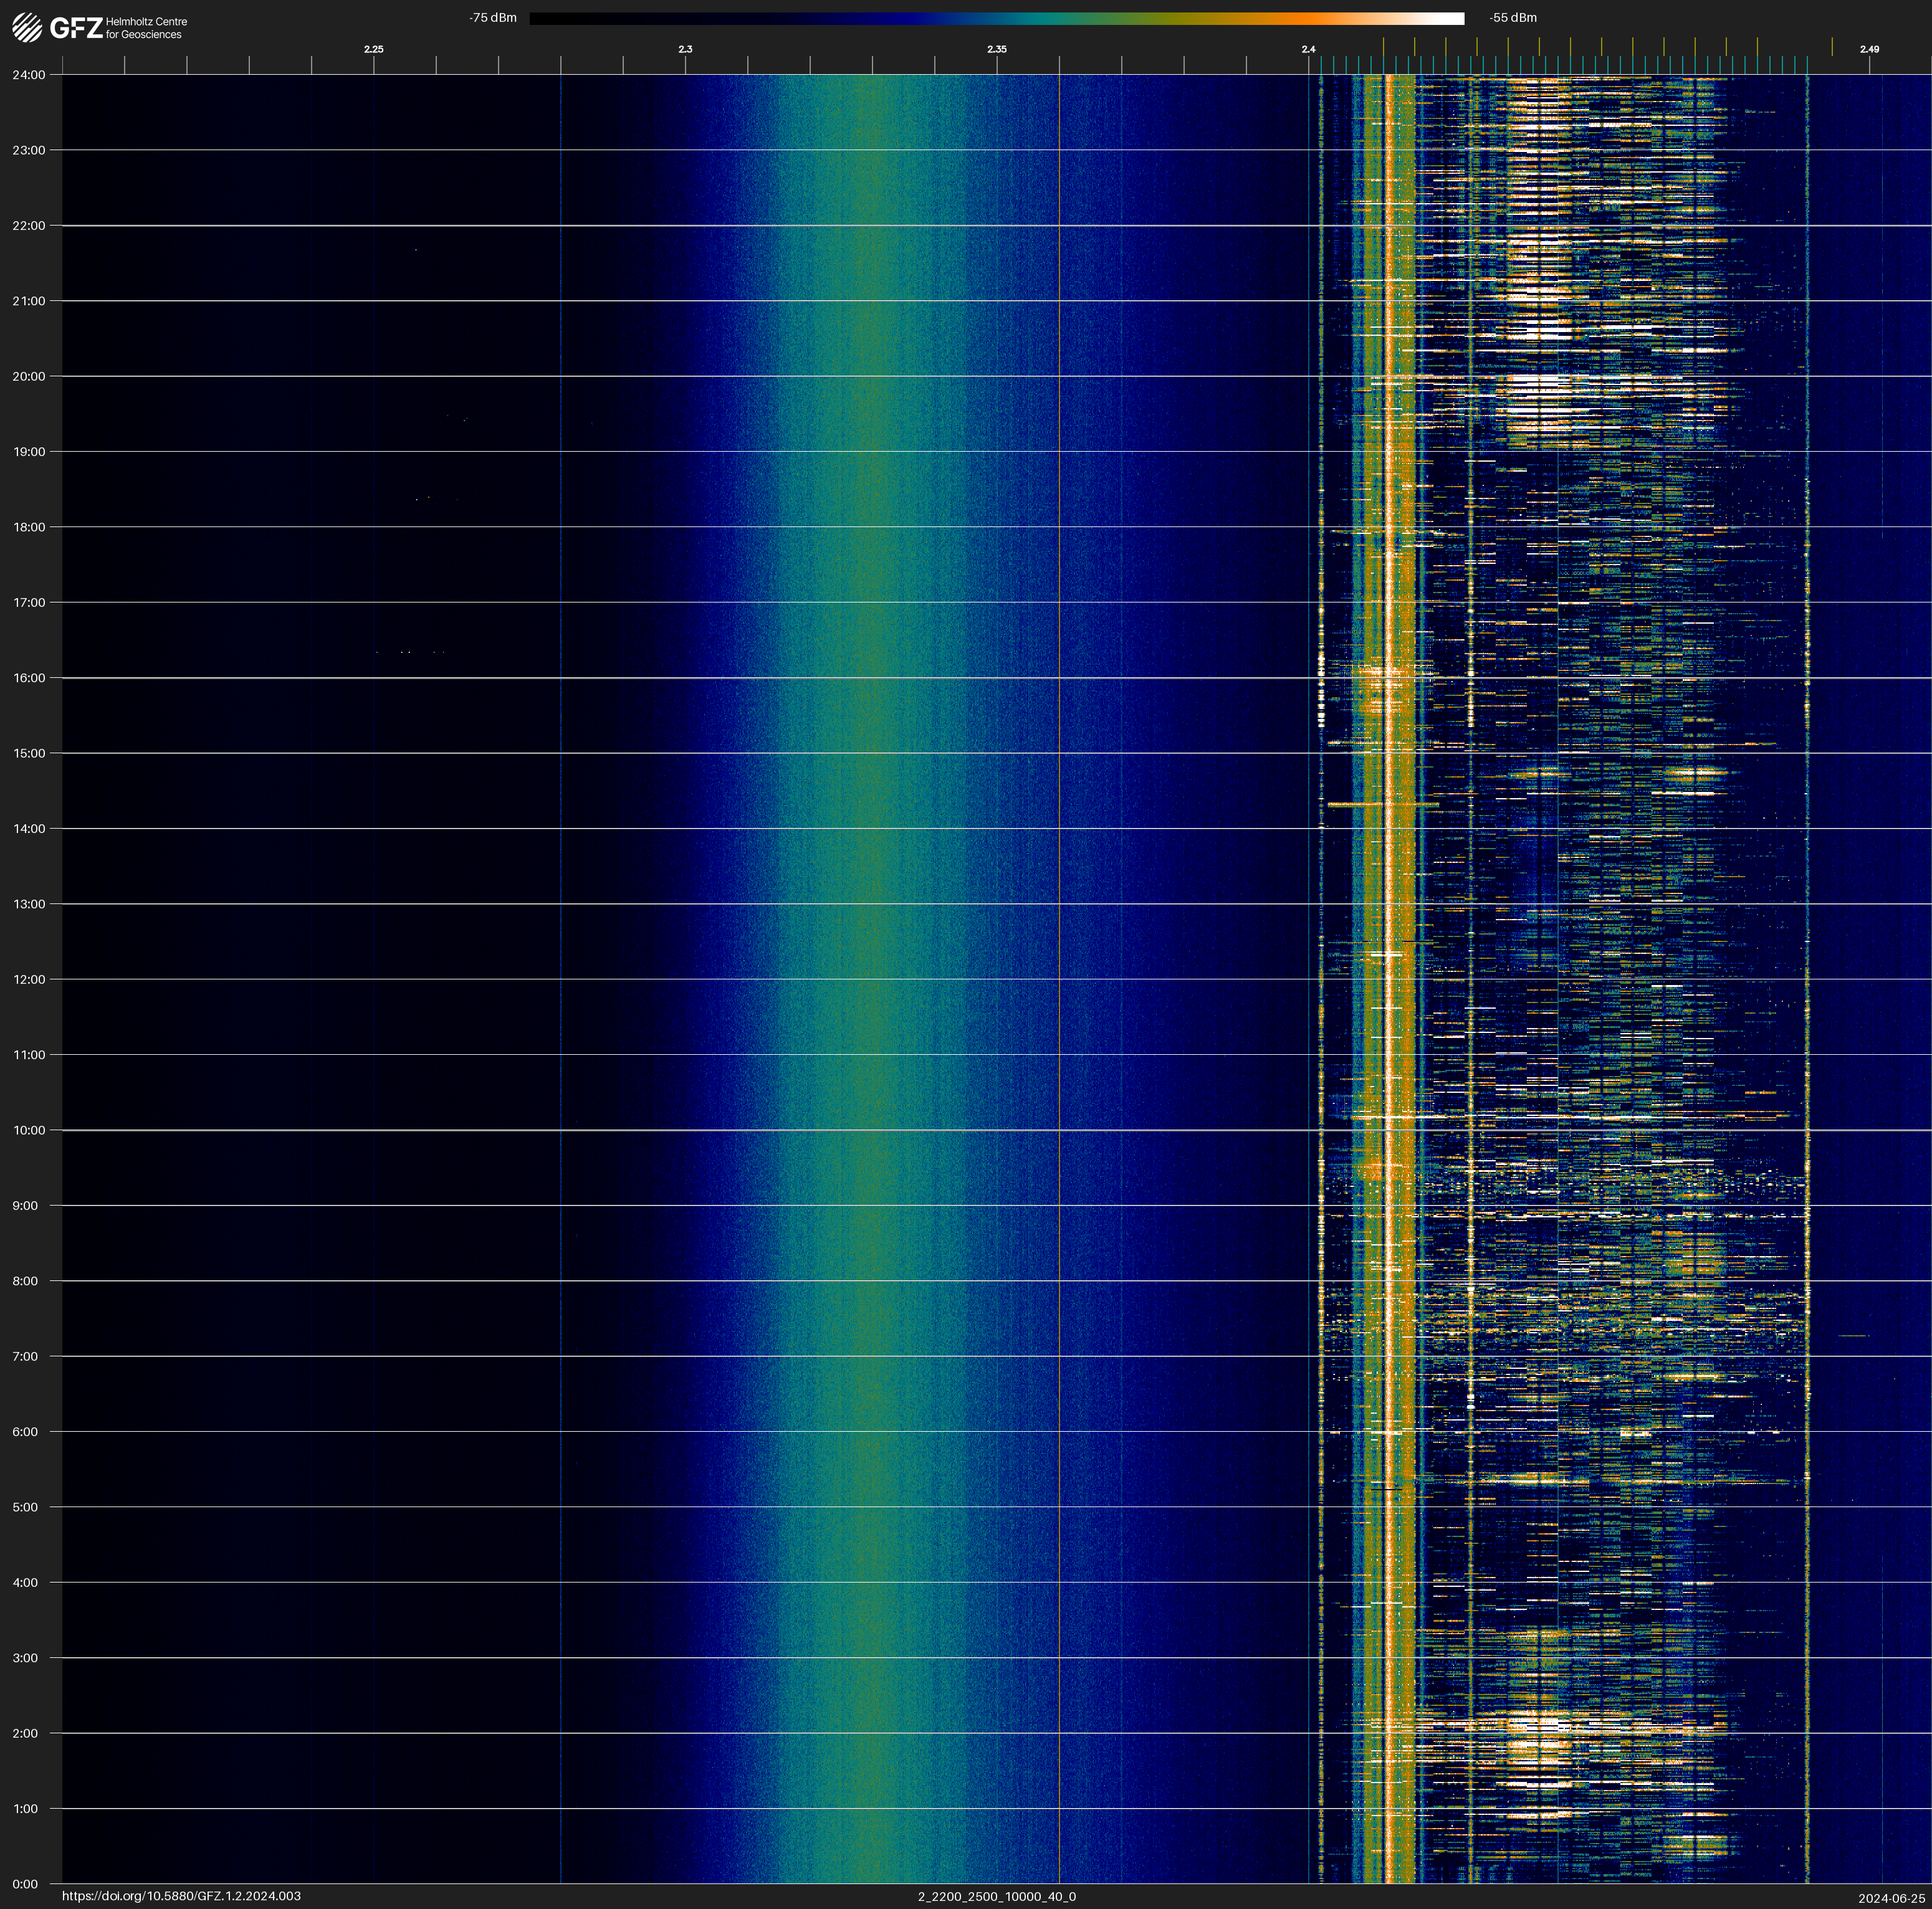Click the -55 dBm scale label
The width and height of the screenshot is (1932, 1909).
(1512, 18)
